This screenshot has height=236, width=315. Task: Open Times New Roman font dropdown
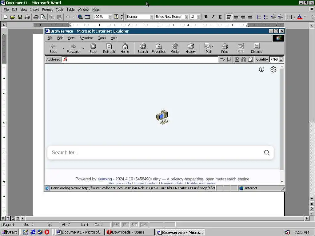point(186,17)
